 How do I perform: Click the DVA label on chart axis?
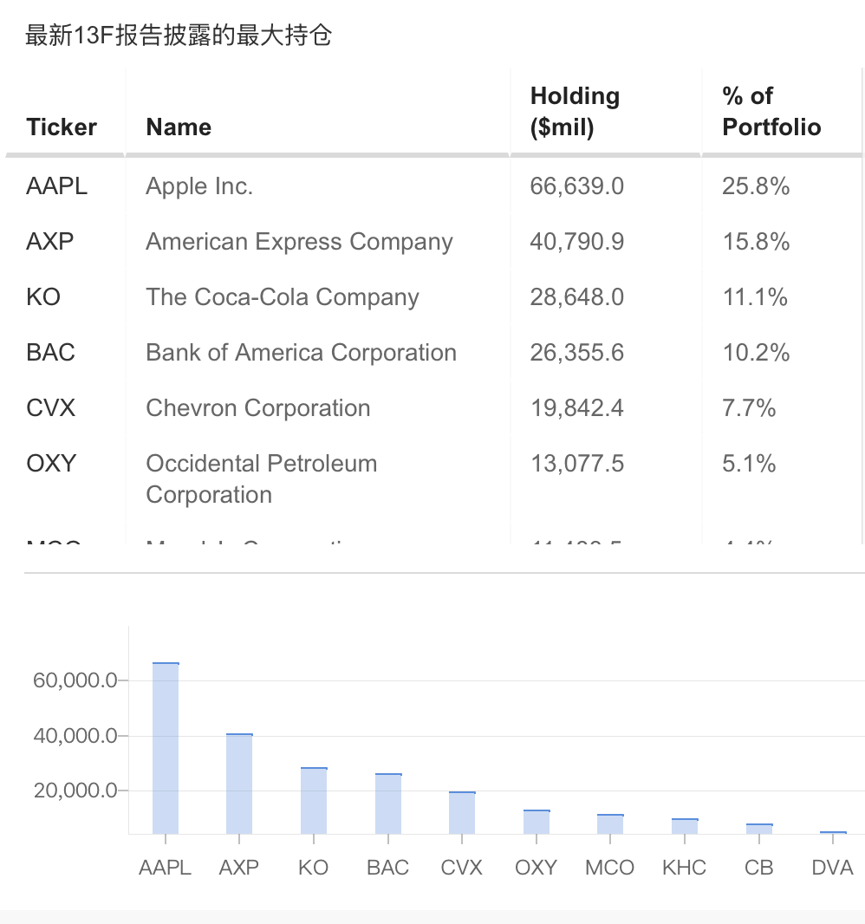pyautogui.click(x=833, y=868)
